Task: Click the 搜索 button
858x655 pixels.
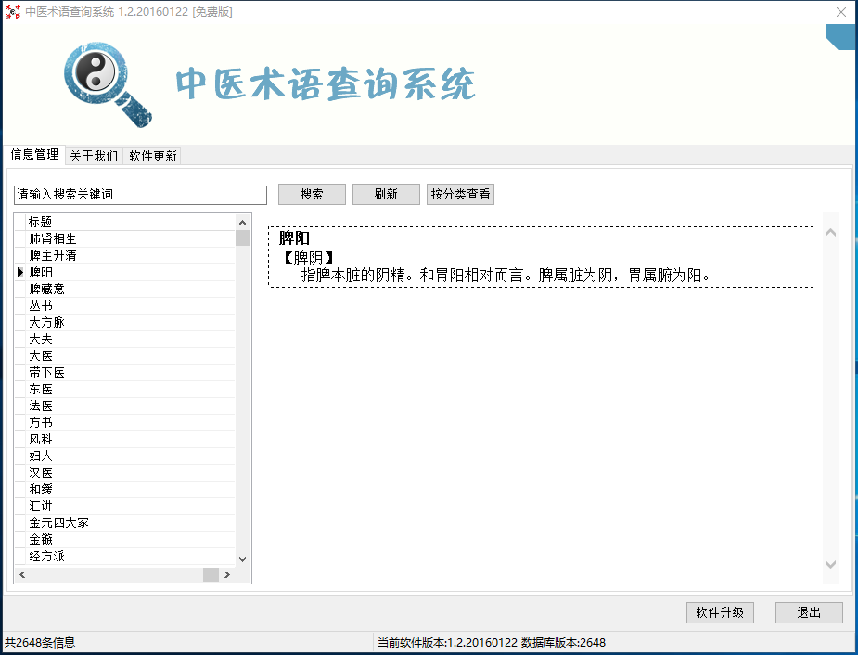Action: [312, 194]
